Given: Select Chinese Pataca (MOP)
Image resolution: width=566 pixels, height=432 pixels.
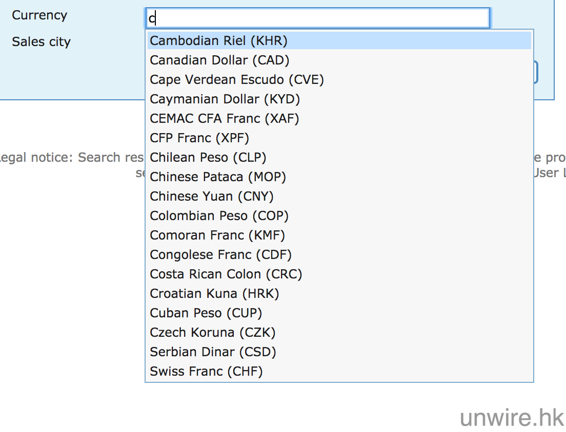Looking at the screenshot, I should click(x=217, y=177).
